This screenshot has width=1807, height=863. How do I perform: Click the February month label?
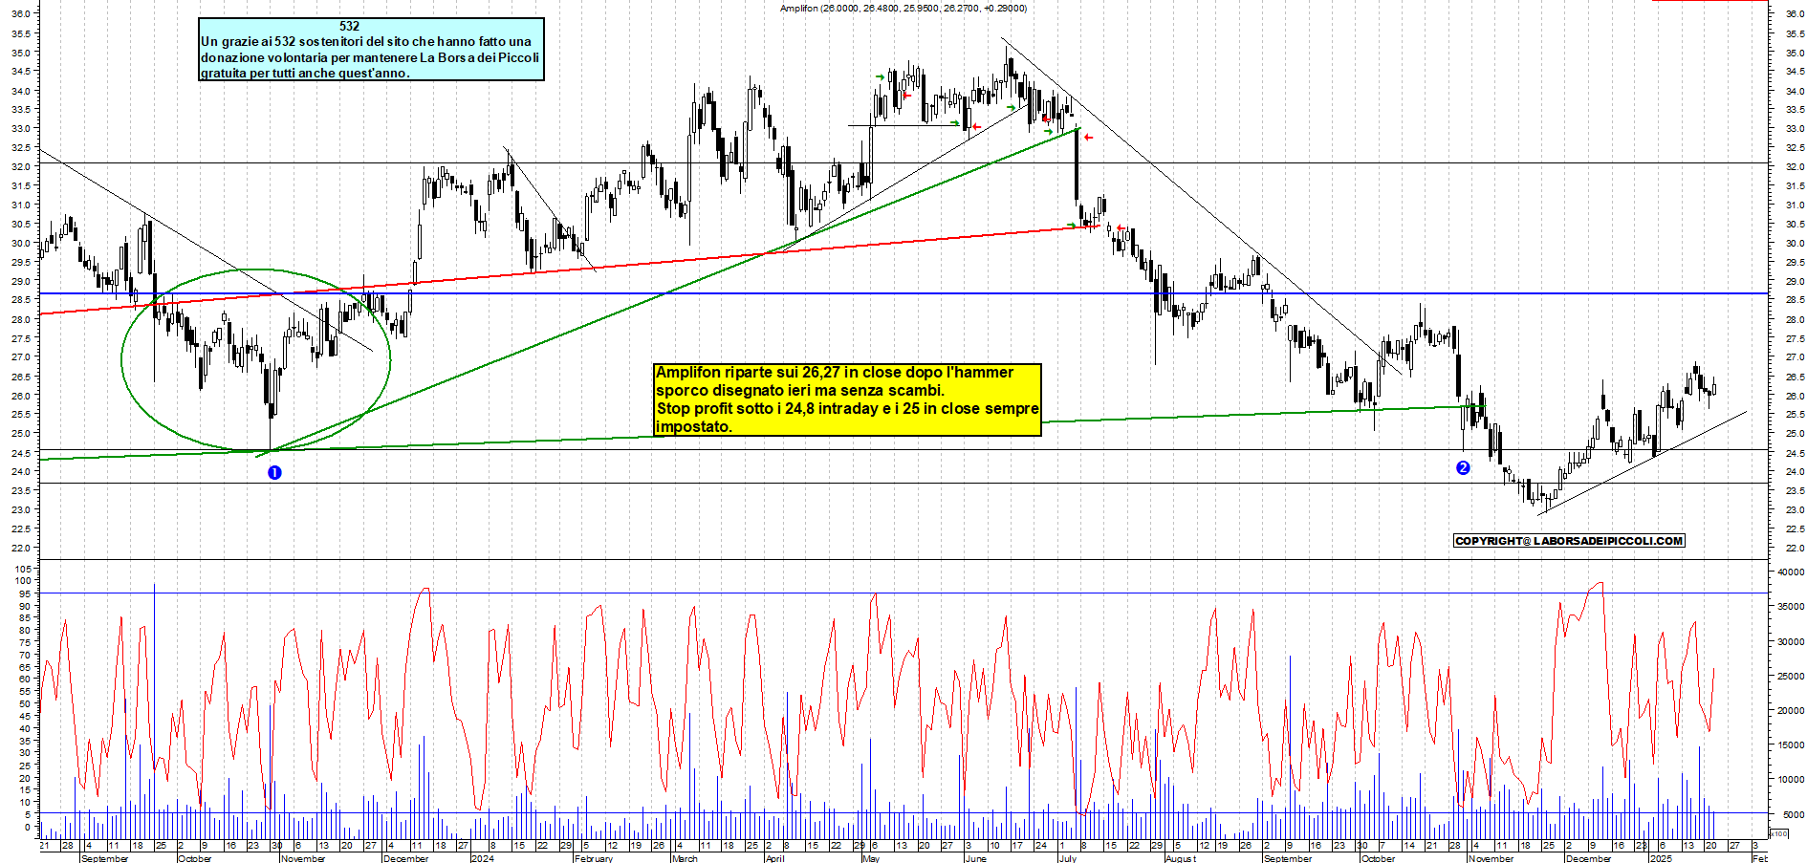[x=594, y=858]
